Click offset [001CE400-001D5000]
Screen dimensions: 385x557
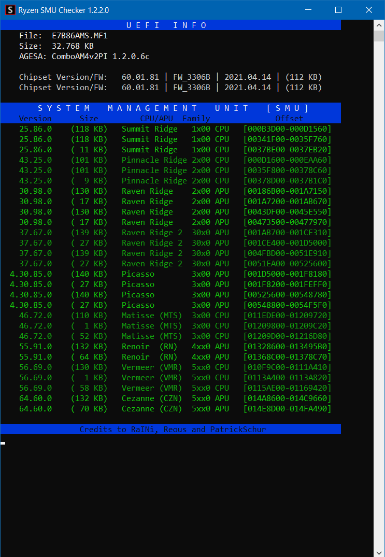(x=288, y=243)
